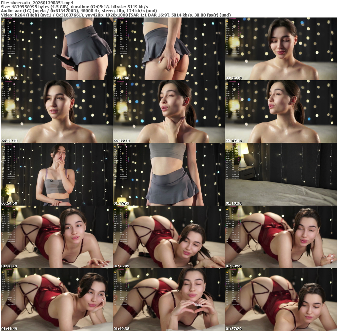The height and width of the screenshot is (331, 338).
Task: Select the 01:02:39 frame
Action: (x=169, y=174)
